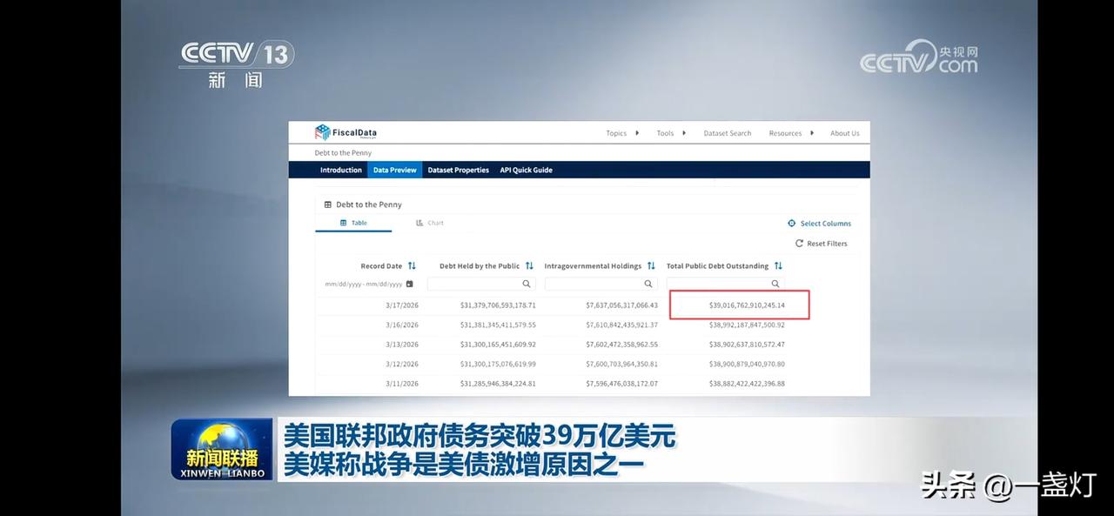Click the $38,882,422,422,396.88 cell
This screenshot has height=516, width=1114.
pos(747,384)
